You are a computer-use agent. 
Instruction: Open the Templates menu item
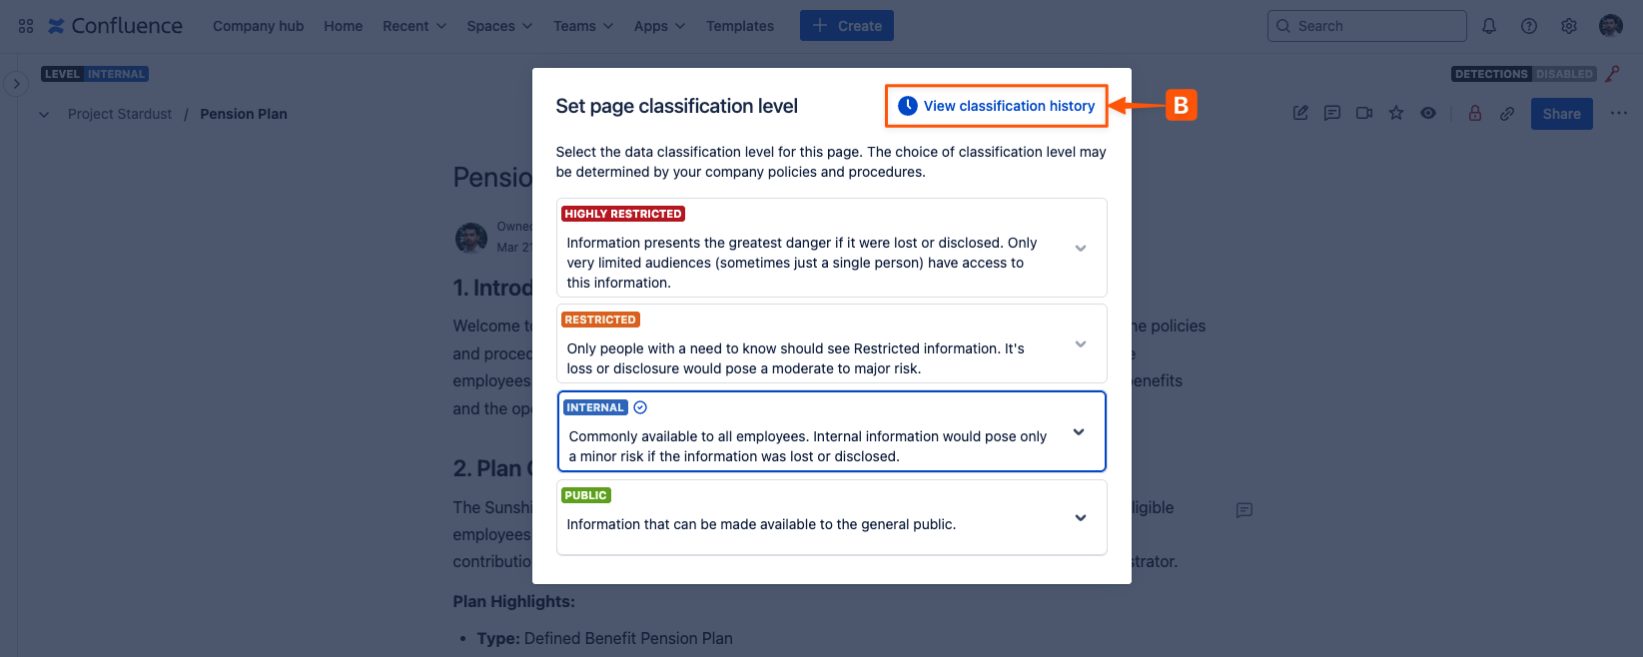click(x=739, y=26)
